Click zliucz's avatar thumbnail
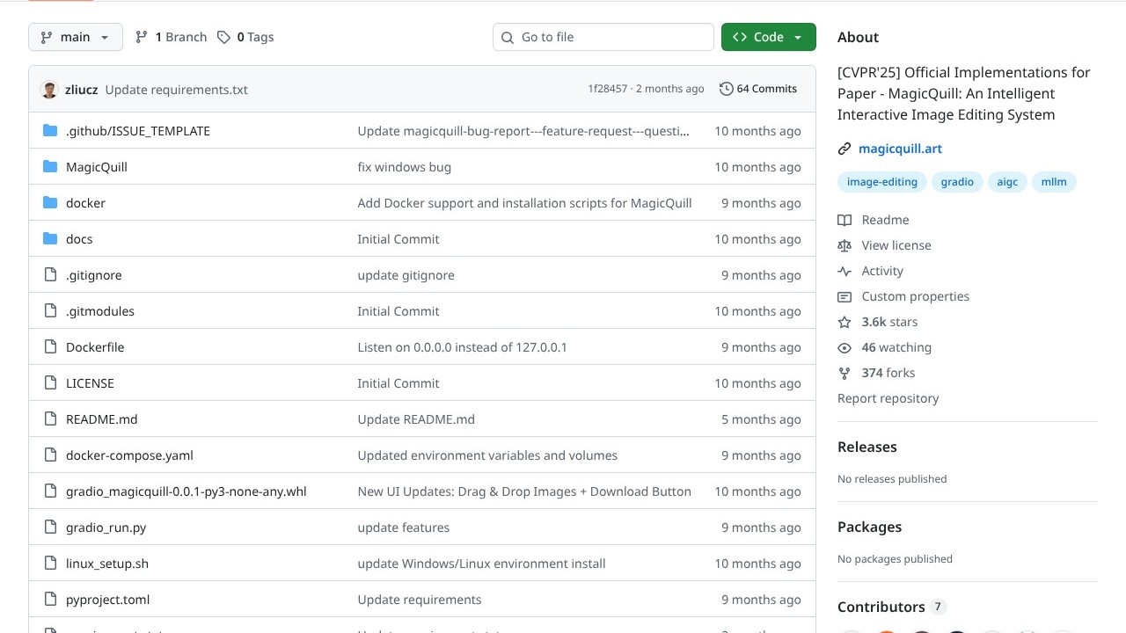Image resolution: width=1126 pixels, height=633 pixels. pos(49,90)
